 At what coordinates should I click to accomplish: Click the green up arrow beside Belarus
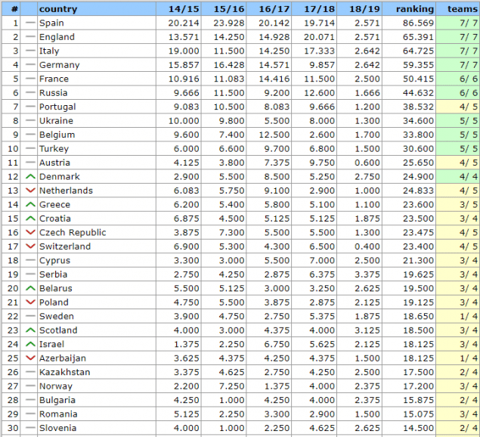pyautogui.click(x=30, y=289)
